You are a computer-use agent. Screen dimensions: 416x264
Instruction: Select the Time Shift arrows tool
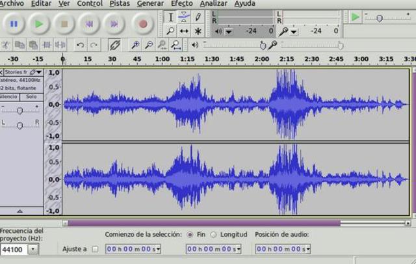184,31
